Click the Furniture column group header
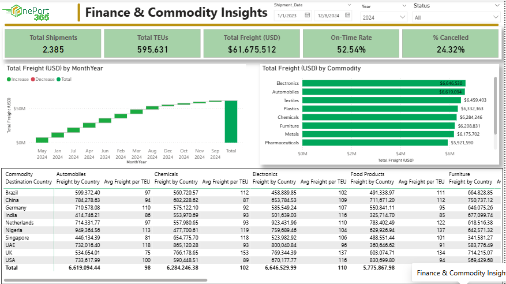 coord(459,174)
